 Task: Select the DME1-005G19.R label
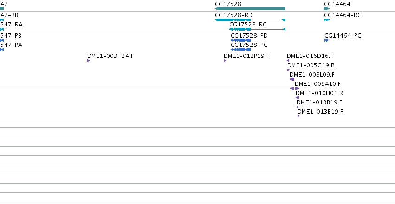(311, 65)
